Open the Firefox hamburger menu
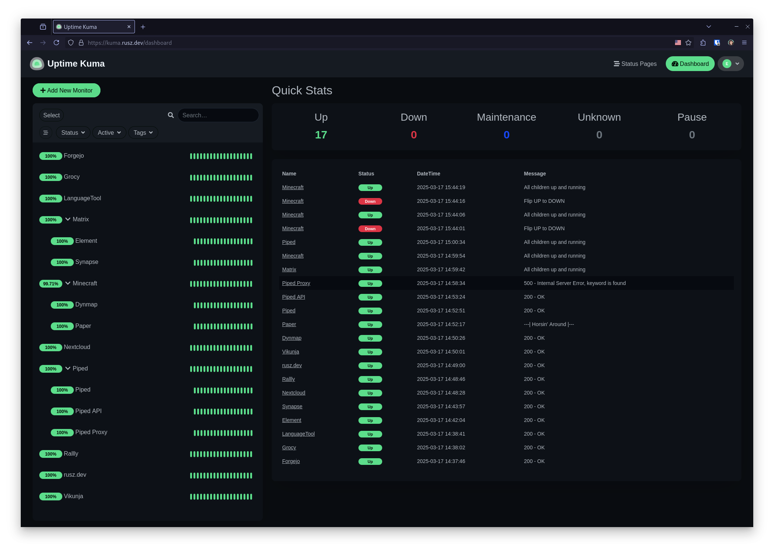 point(744,43)
